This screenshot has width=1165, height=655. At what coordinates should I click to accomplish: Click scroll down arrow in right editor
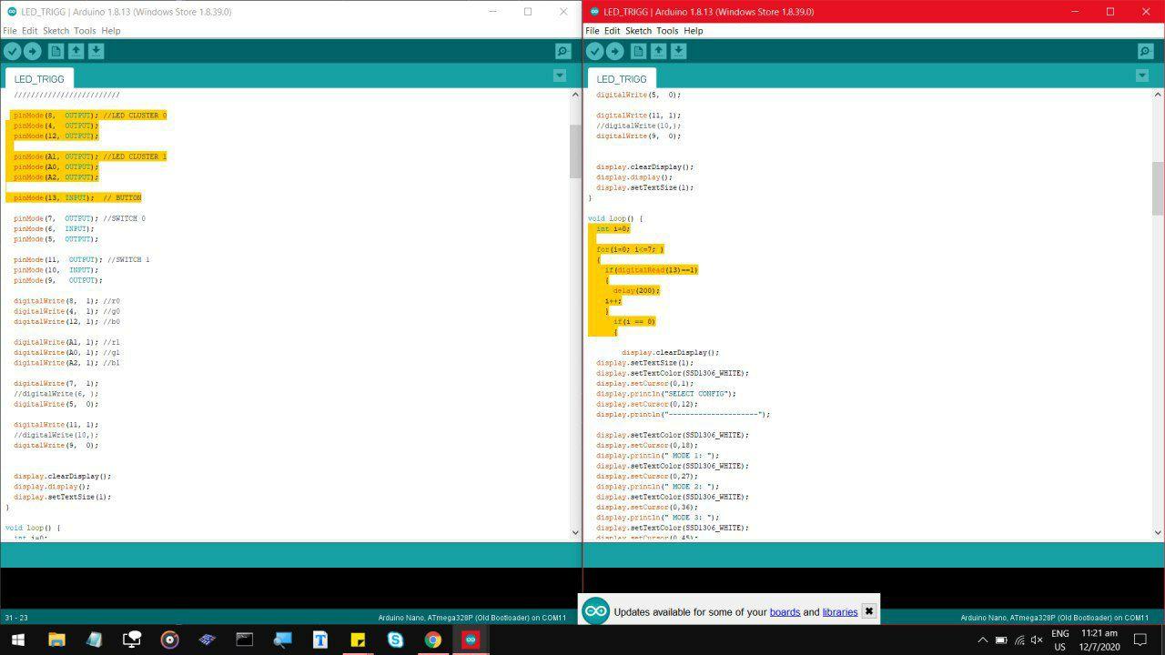click(1158, 533)
